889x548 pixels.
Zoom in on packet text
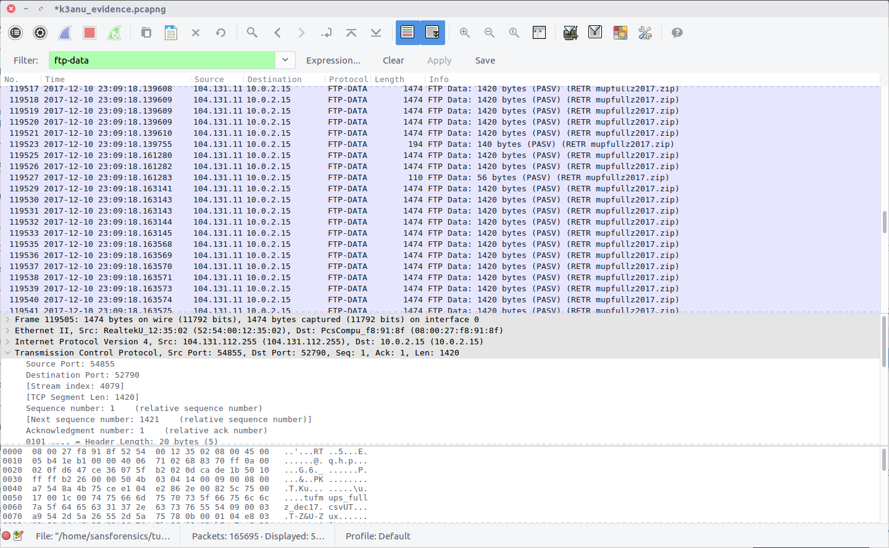click(465, 33)
